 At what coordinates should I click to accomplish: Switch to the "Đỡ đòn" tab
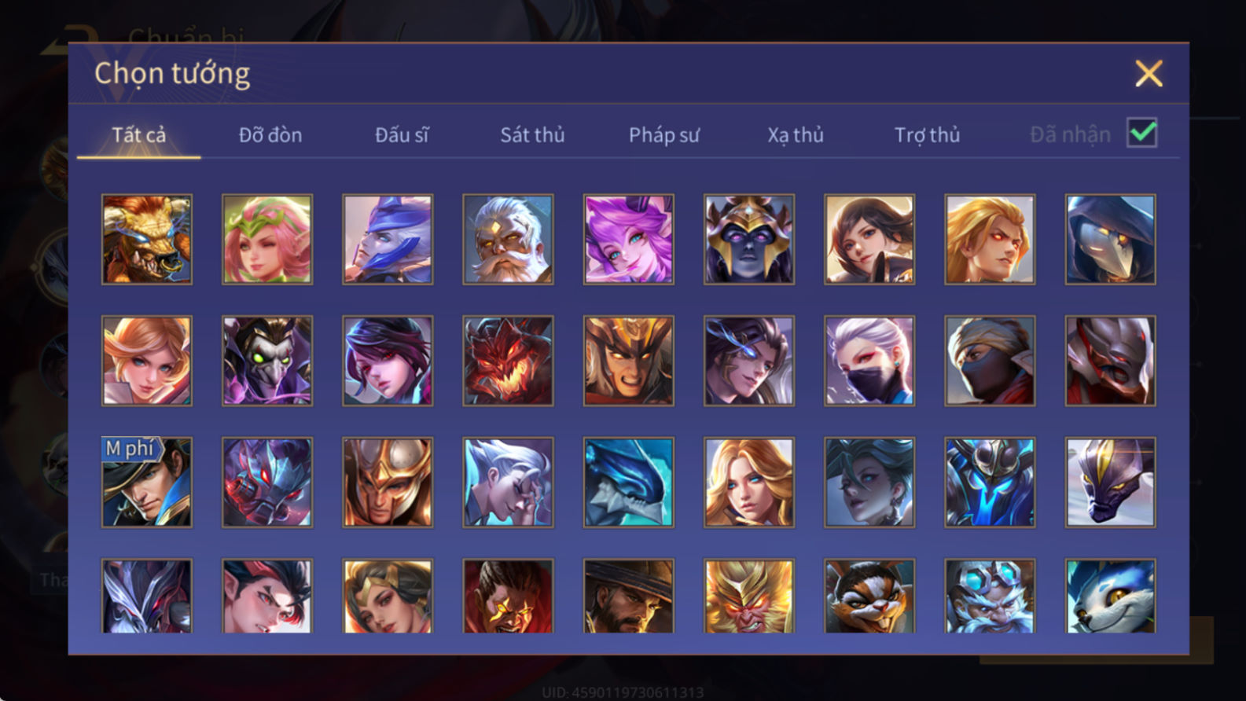click(270, 135)
